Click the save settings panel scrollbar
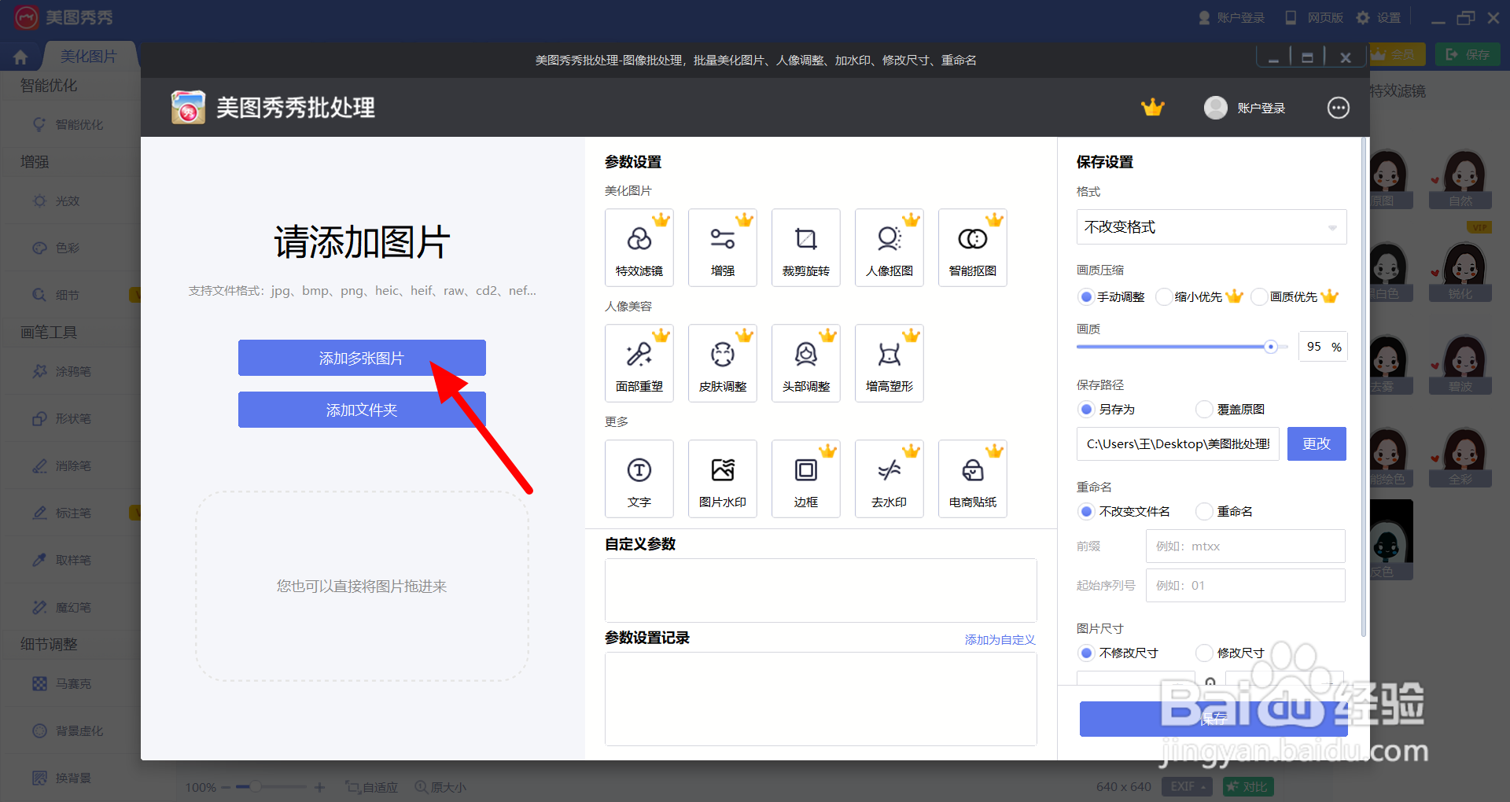The height and width of the screenshot is (802, 1510). coord(1363,387)
